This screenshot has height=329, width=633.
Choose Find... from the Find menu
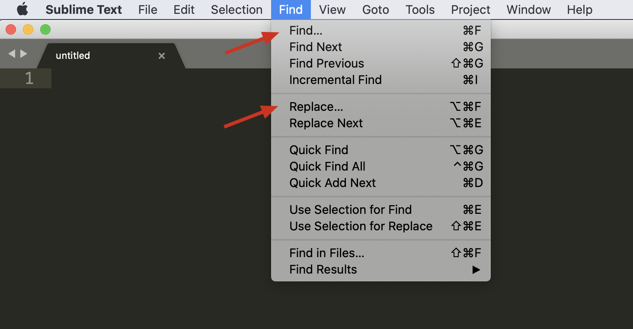coord(306,31)
